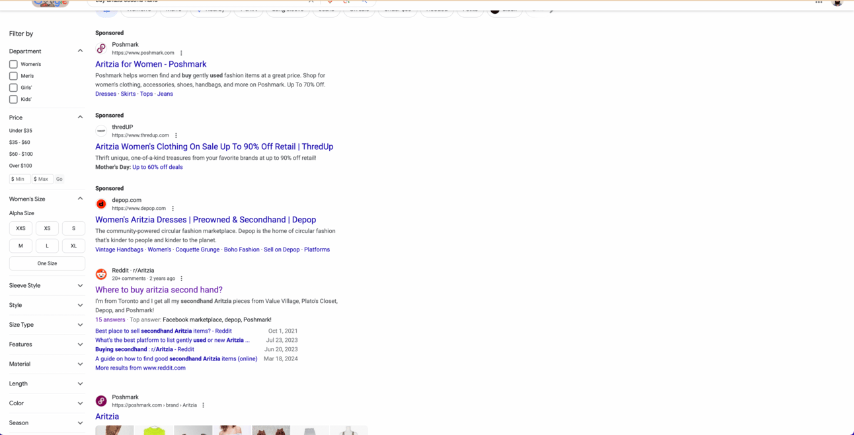The height and width of the screenshot is (435, 854).
Task: Click the Reddit favicon icon
Action: 101,274
